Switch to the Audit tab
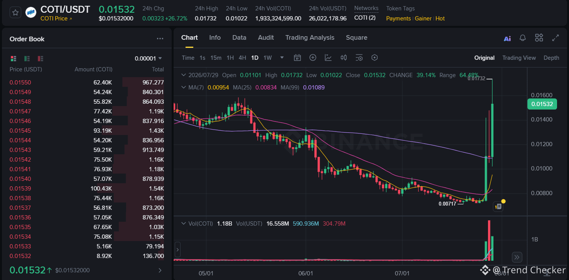 [x=266, y=37]
